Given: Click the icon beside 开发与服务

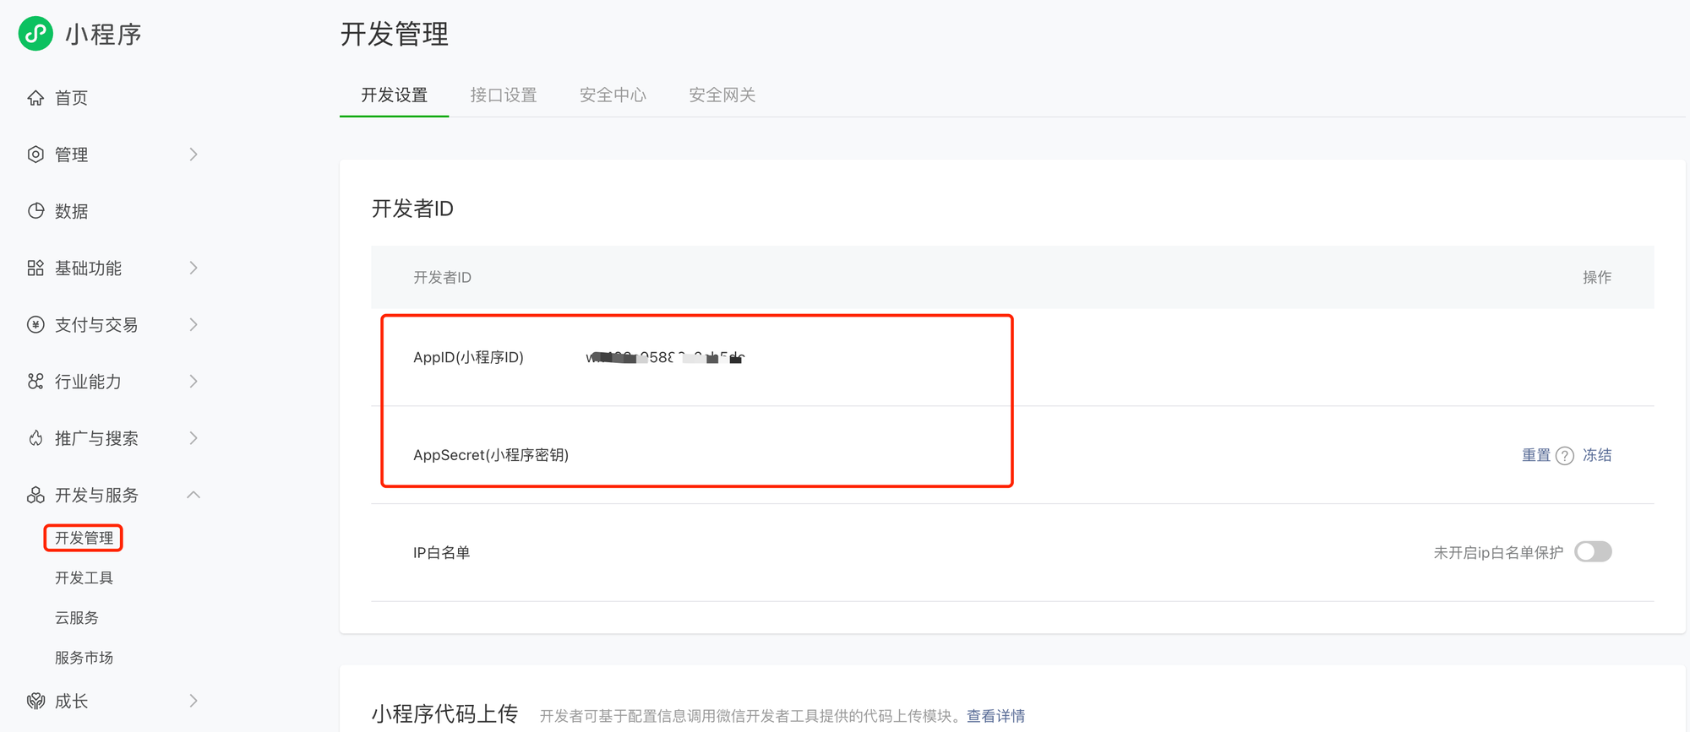Looking at the screenshot, I should click(35, 495).
